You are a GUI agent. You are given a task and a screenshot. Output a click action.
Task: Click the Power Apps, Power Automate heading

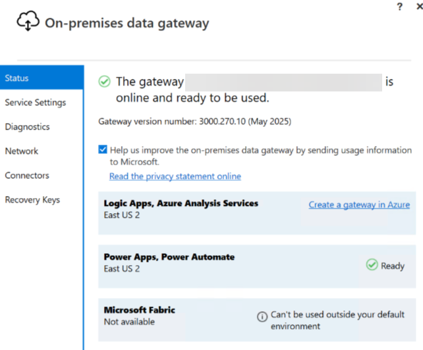point(169,257)
